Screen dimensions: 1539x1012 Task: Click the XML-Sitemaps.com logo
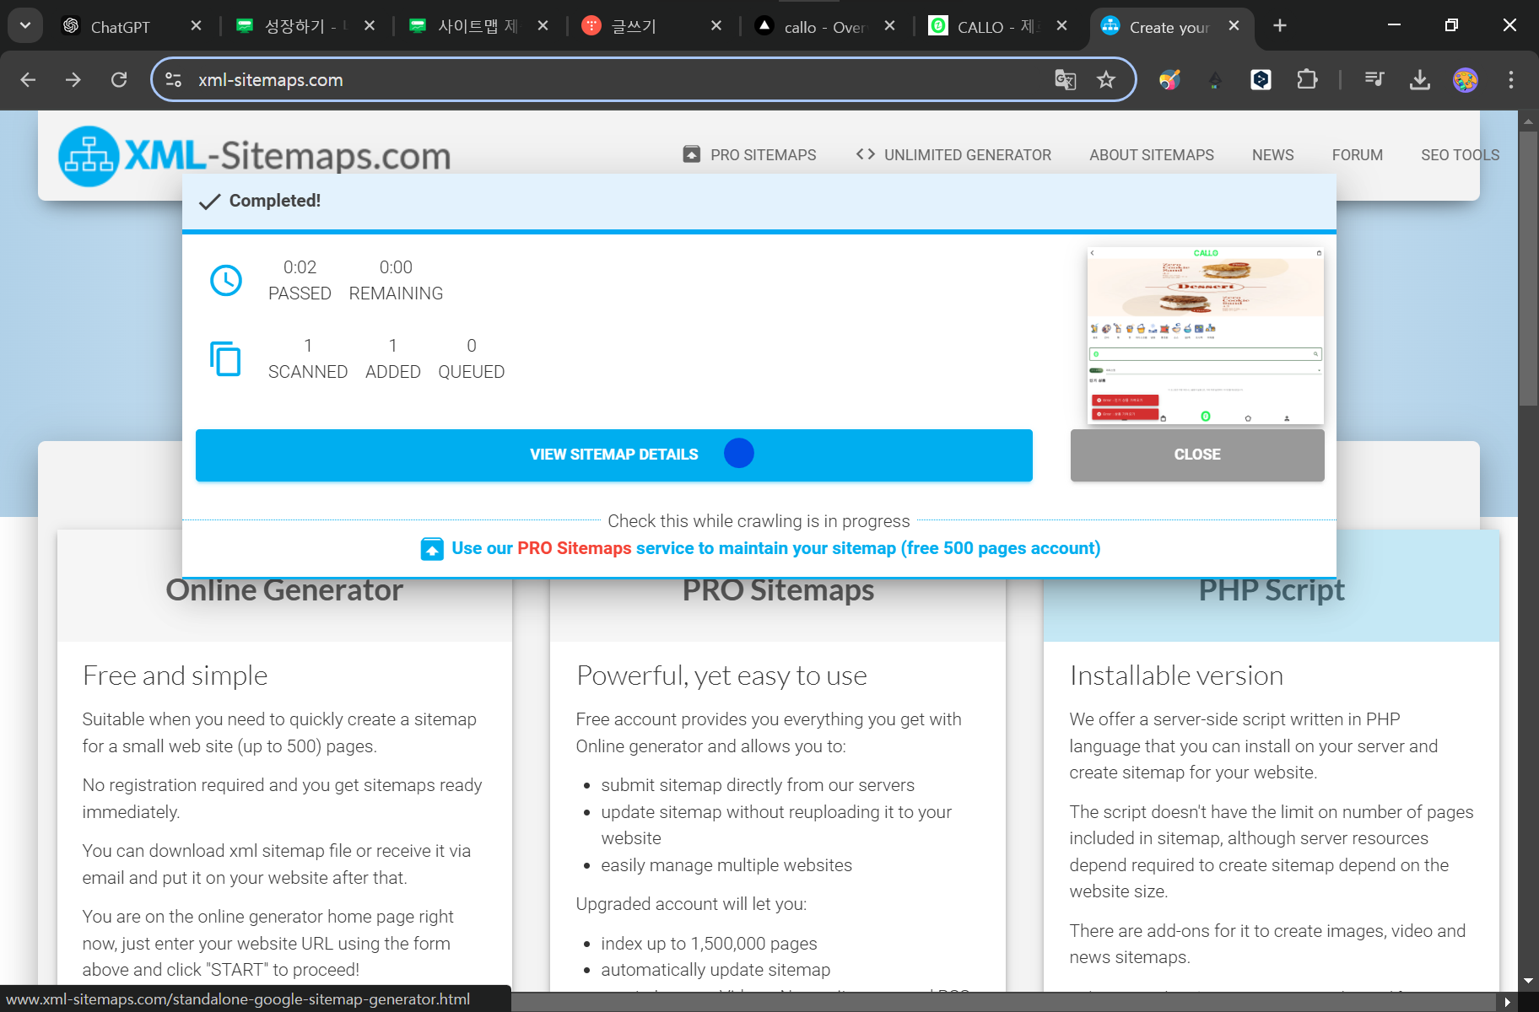254,155
